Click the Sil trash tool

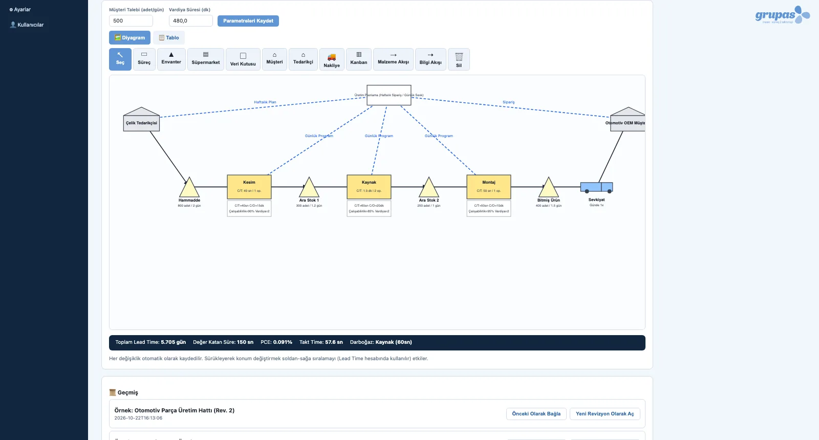459,59
